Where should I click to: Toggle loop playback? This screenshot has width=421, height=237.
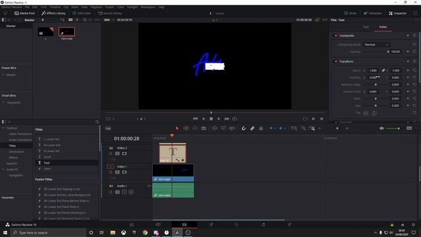pyautogui.click(x=235, y=118)
